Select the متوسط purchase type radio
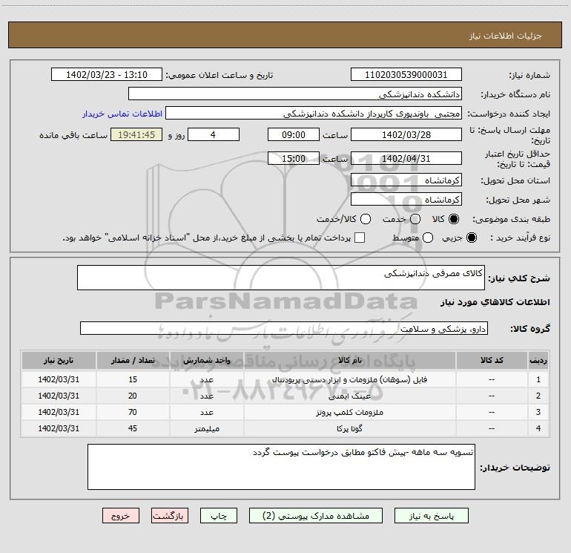Viewport: 571px width, 553px height. (428, 238)
